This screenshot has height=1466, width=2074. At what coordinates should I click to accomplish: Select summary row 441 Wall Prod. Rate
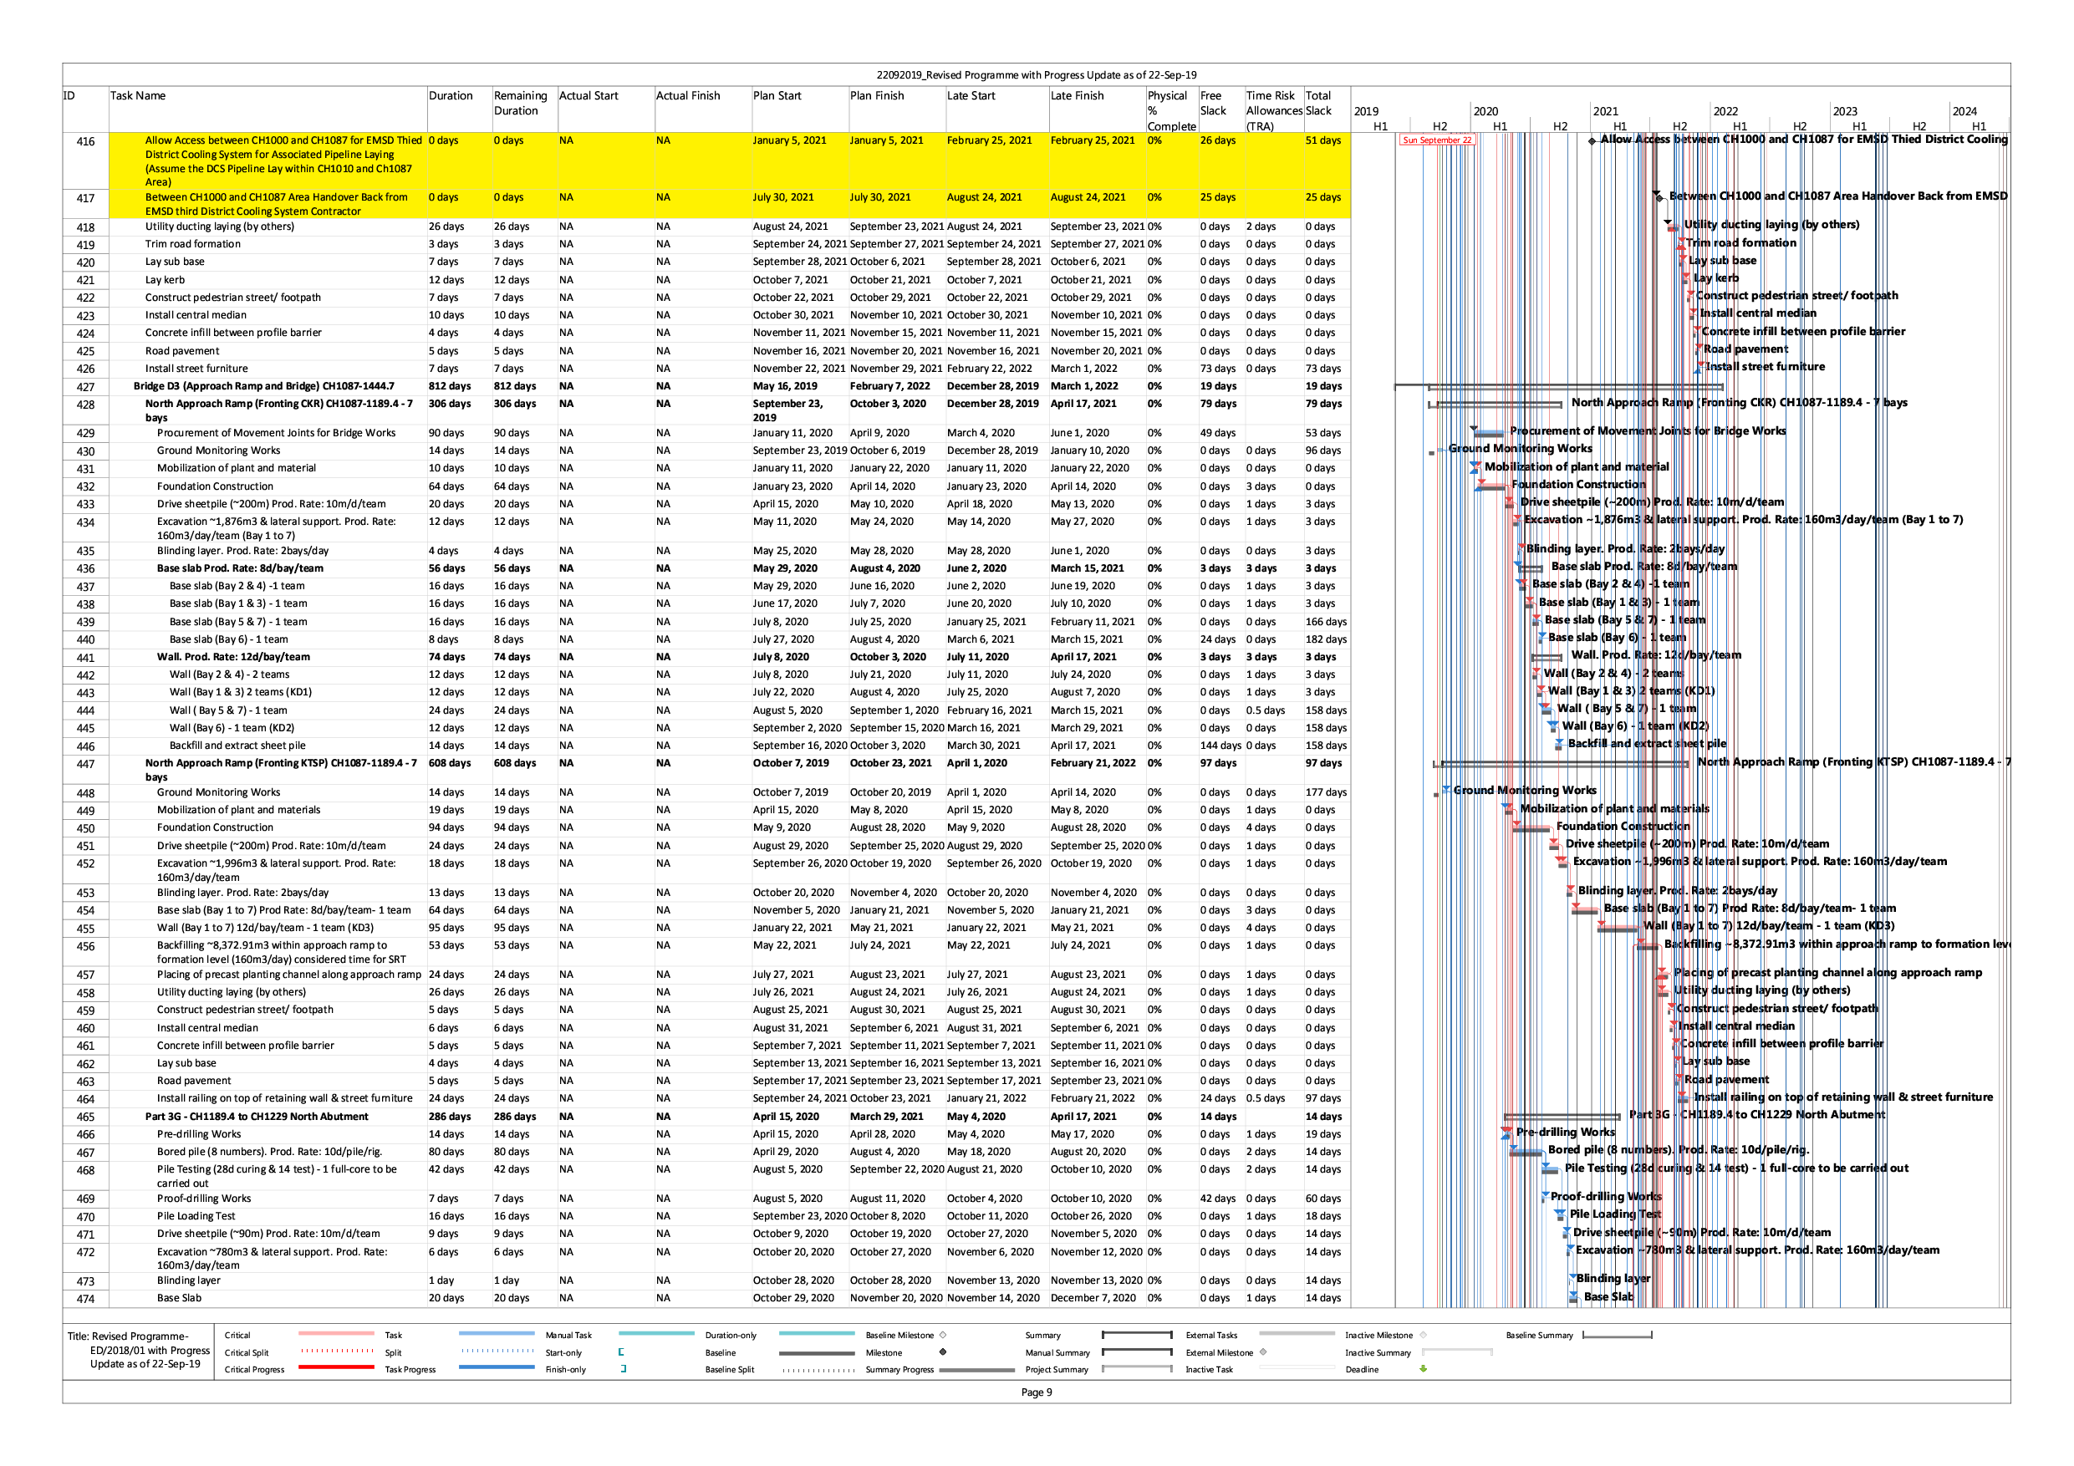(x=233, y=657)
